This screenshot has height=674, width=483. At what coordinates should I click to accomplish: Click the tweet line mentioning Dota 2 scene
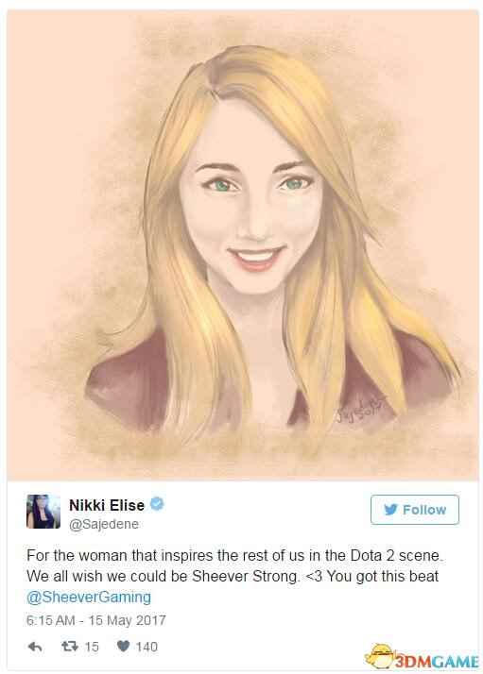tap(234, 556)
